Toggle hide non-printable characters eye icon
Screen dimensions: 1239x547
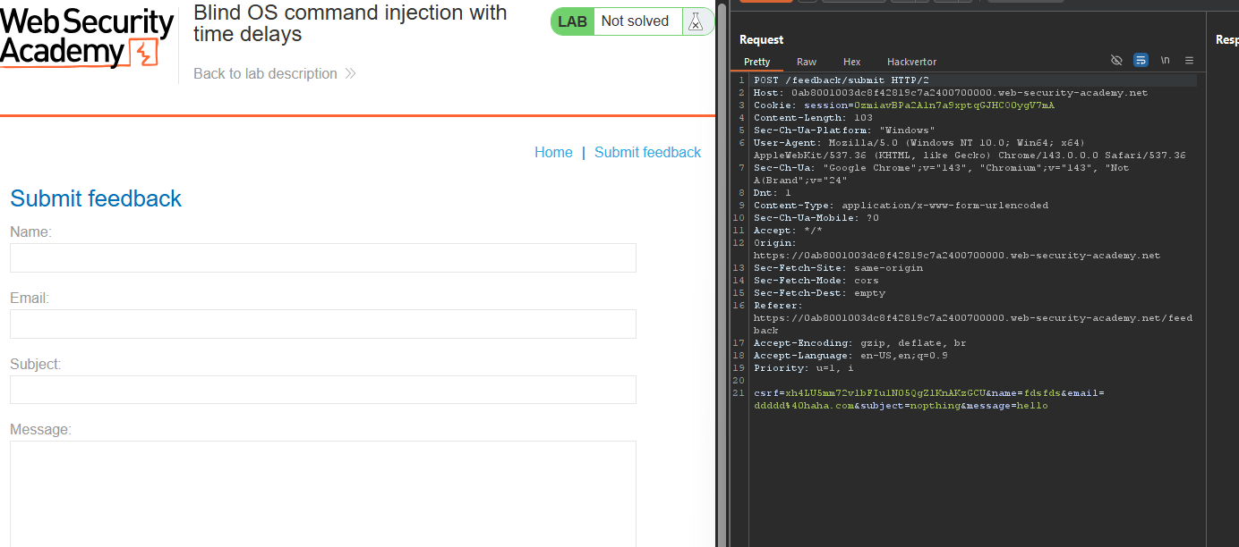point(1116,60)
